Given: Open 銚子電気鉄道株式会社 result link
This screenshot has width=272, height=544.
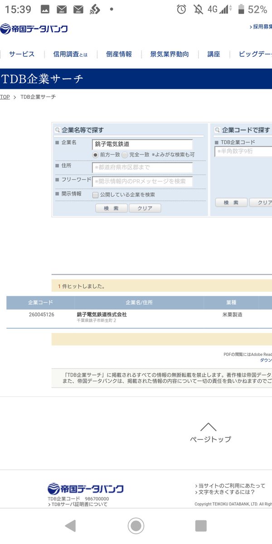Looking at the screenshot, I should point(102,314).
